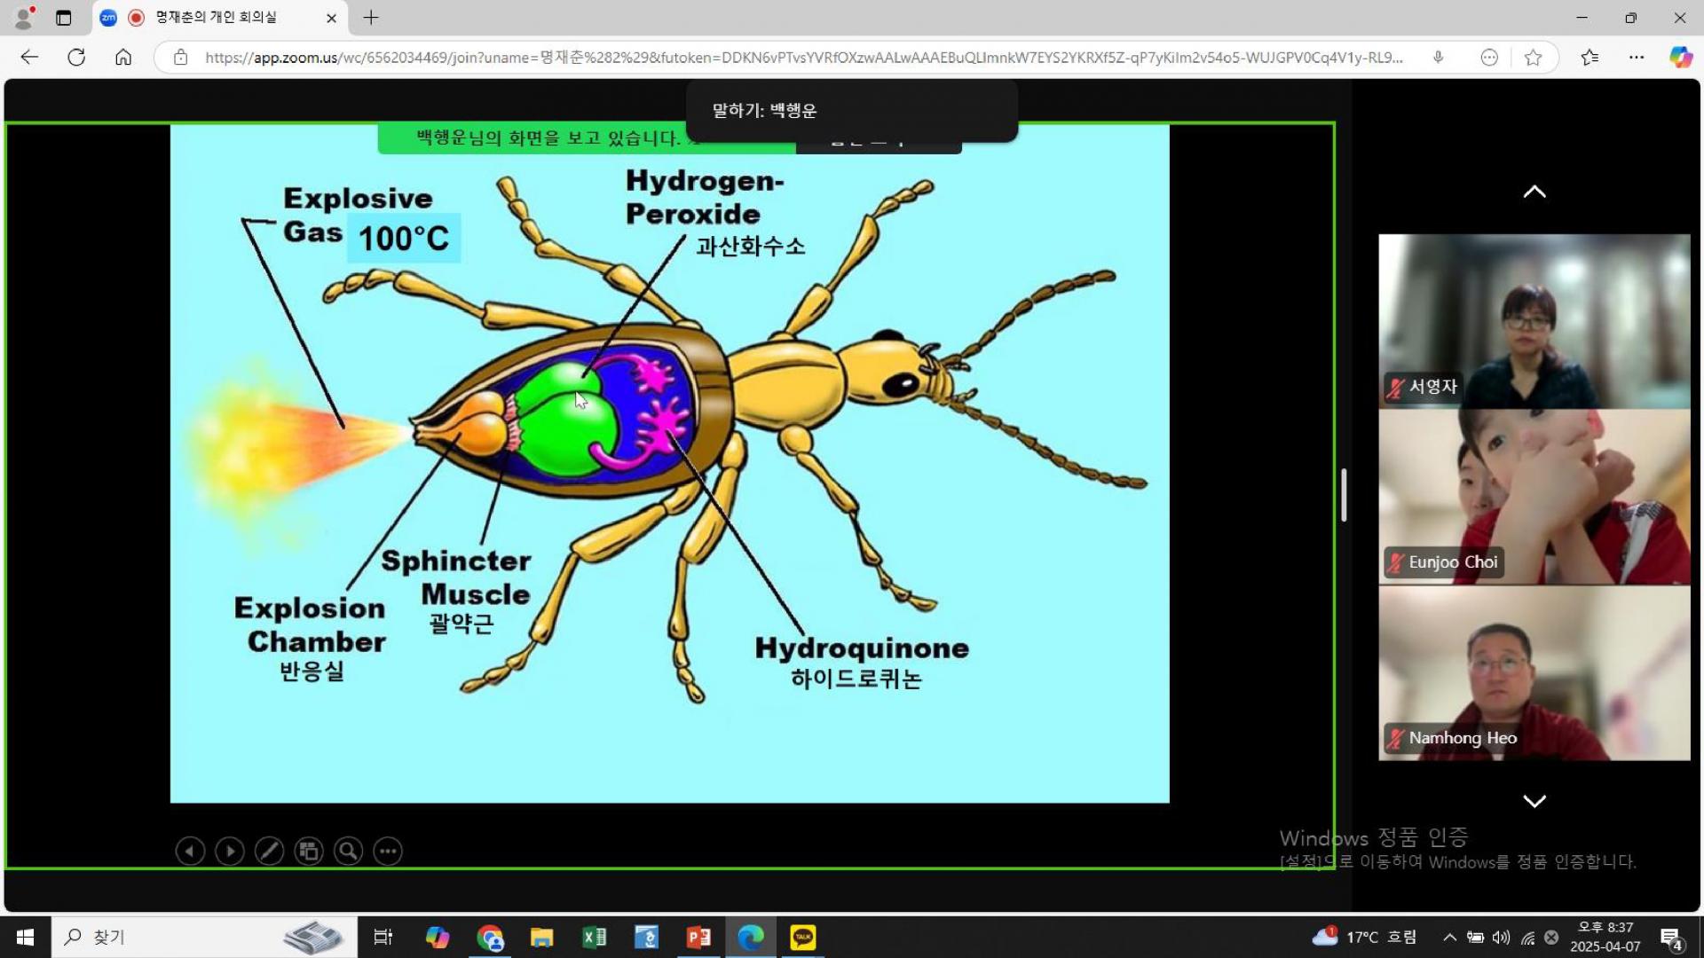This screenshot has width=1704, height=958.
Task: Open the clock showing 오후 8:37
Action: click(x=1605, y=937)
